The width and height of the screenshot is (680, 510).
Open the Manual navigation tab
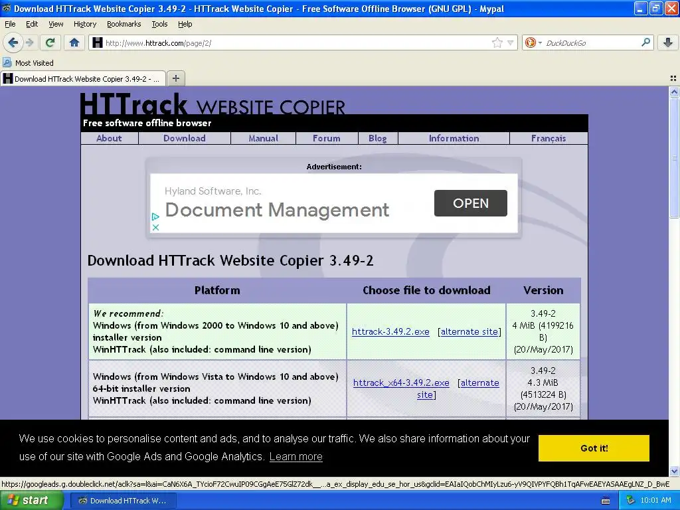coord(263,138)
